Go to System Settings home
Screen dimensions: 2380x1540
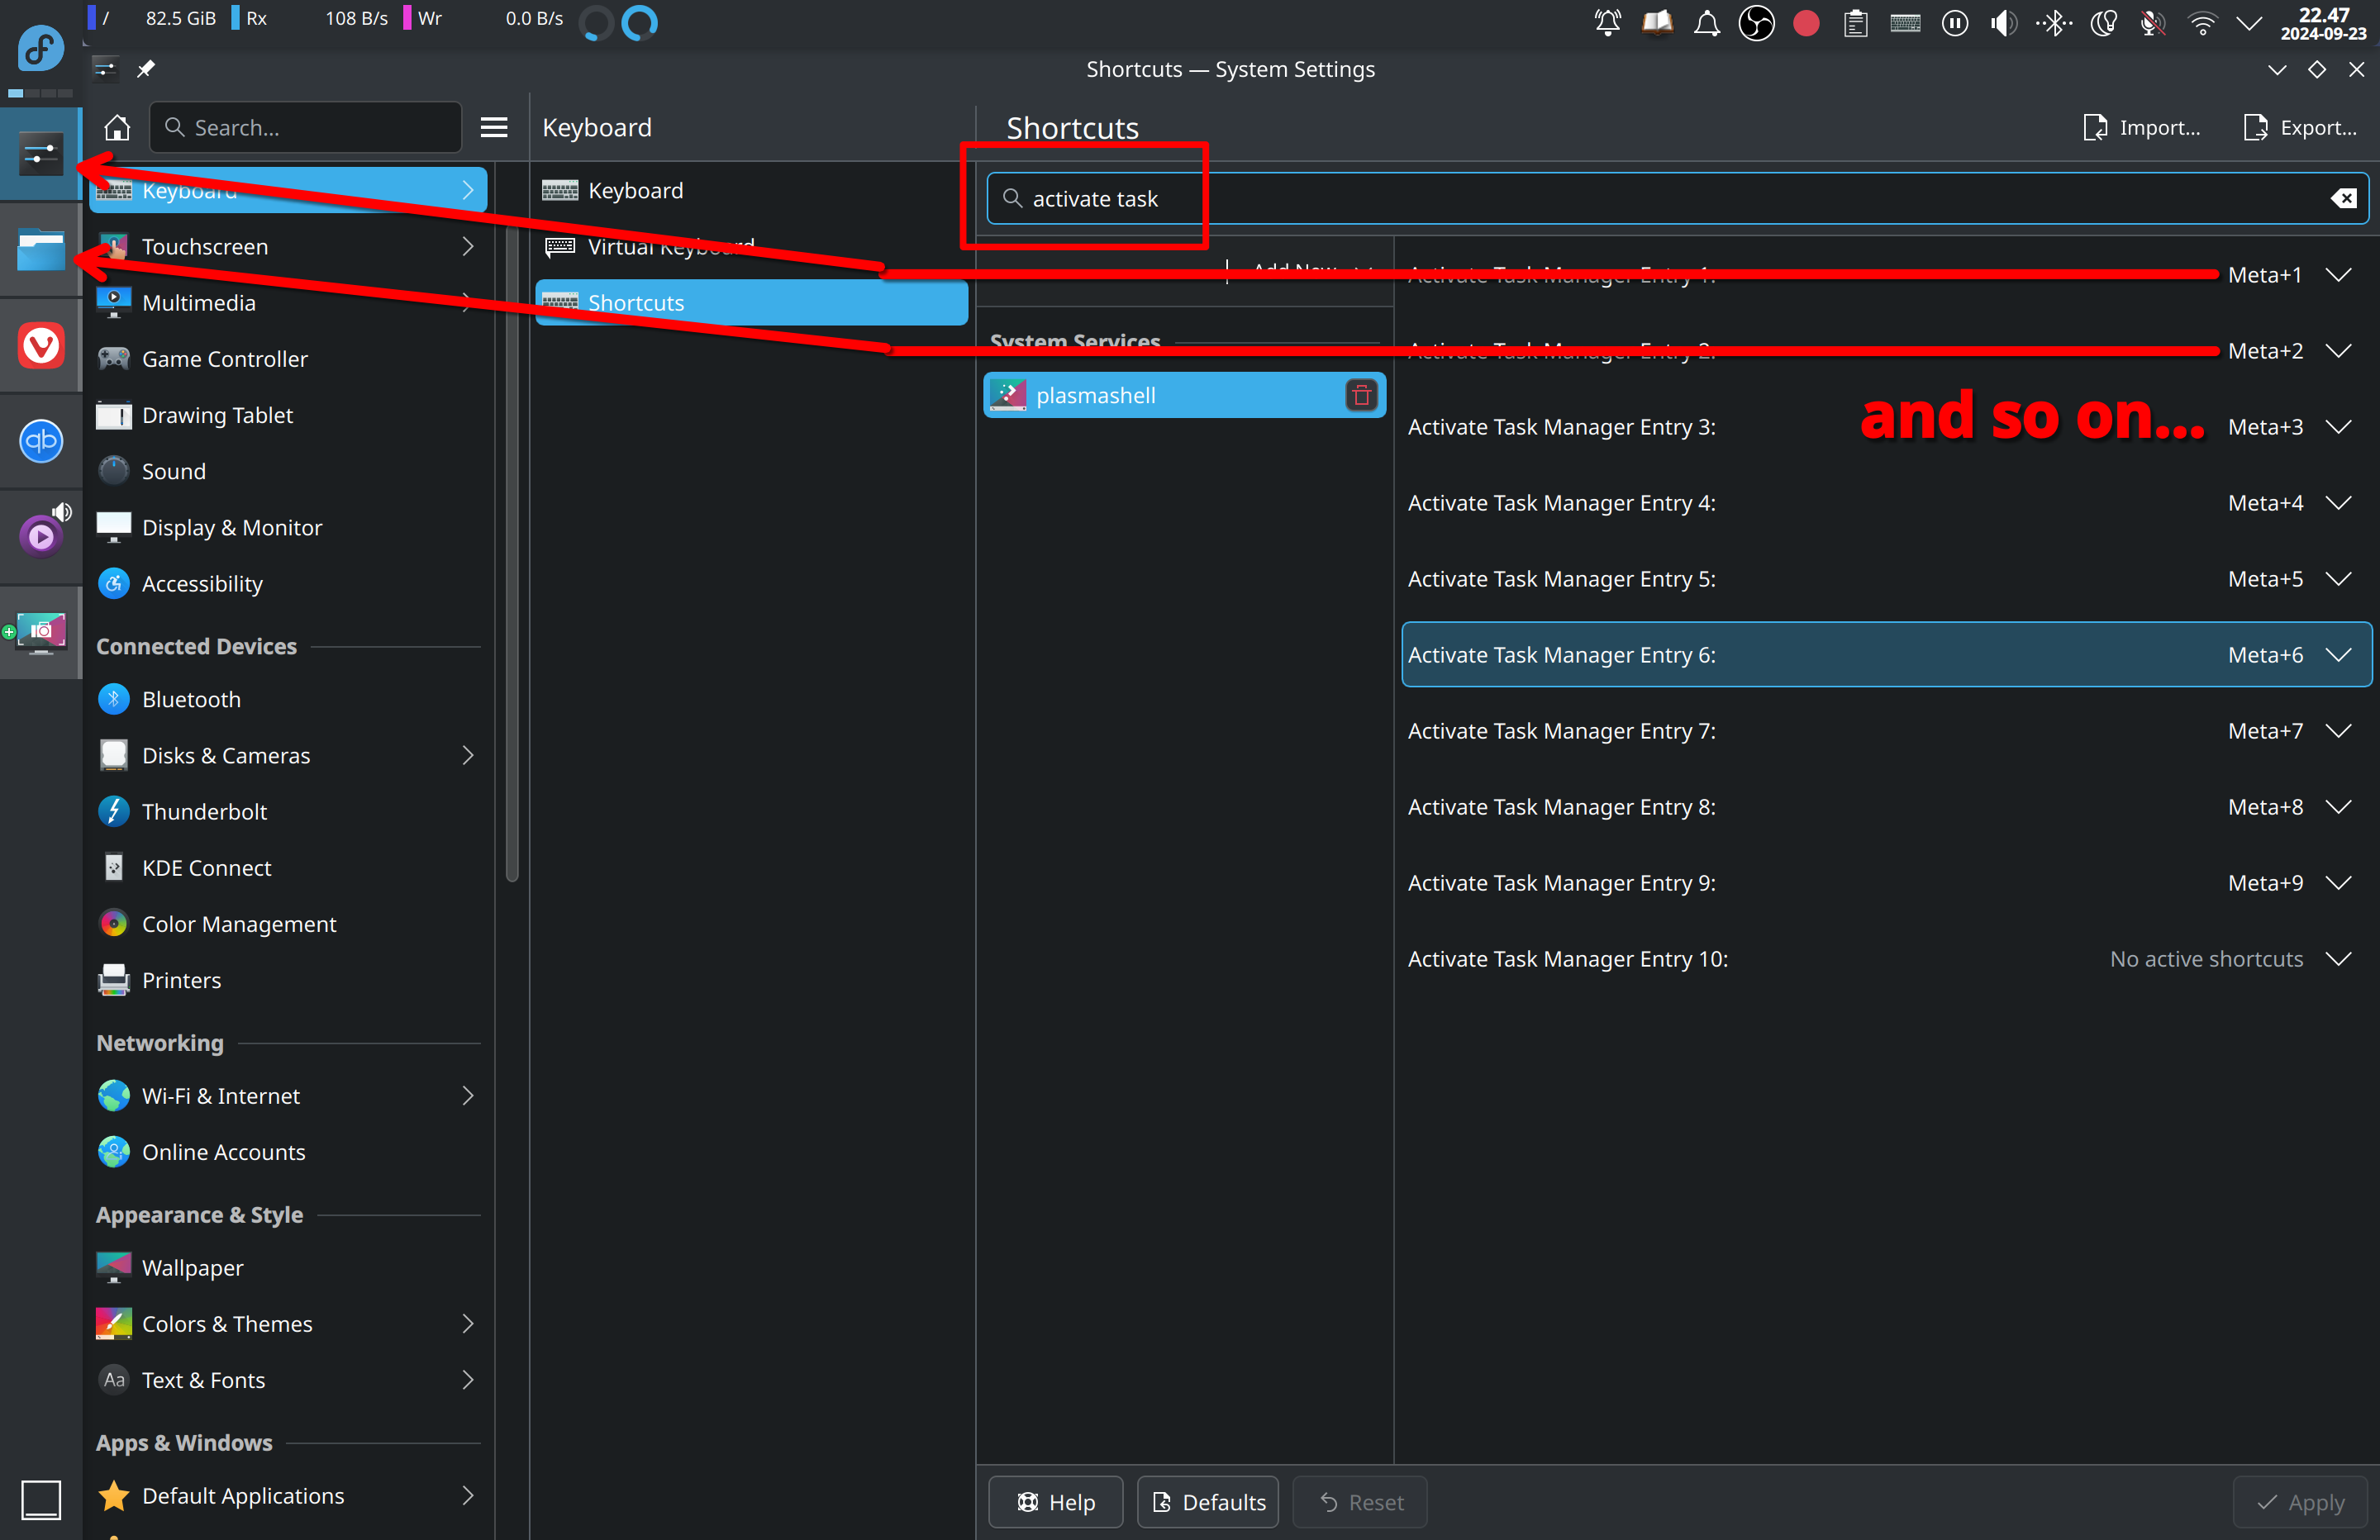click(117, 127)
